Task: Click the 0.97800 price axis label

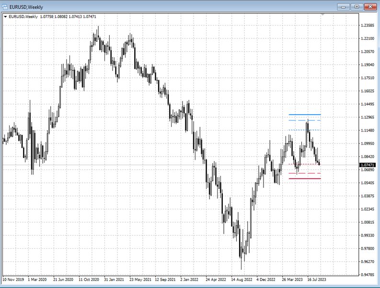Action: tap(368, 249)
